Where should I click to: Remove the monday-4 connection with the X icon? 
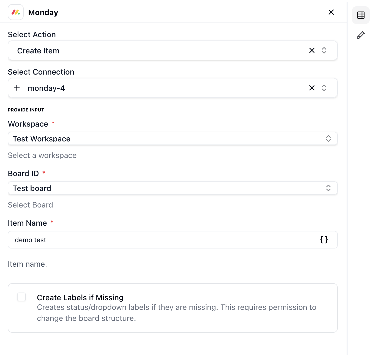312,88
